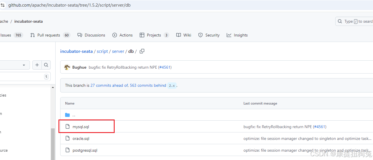Focus the go to file input
Viewport: 373px width, 160px height.
pos(24,76)
